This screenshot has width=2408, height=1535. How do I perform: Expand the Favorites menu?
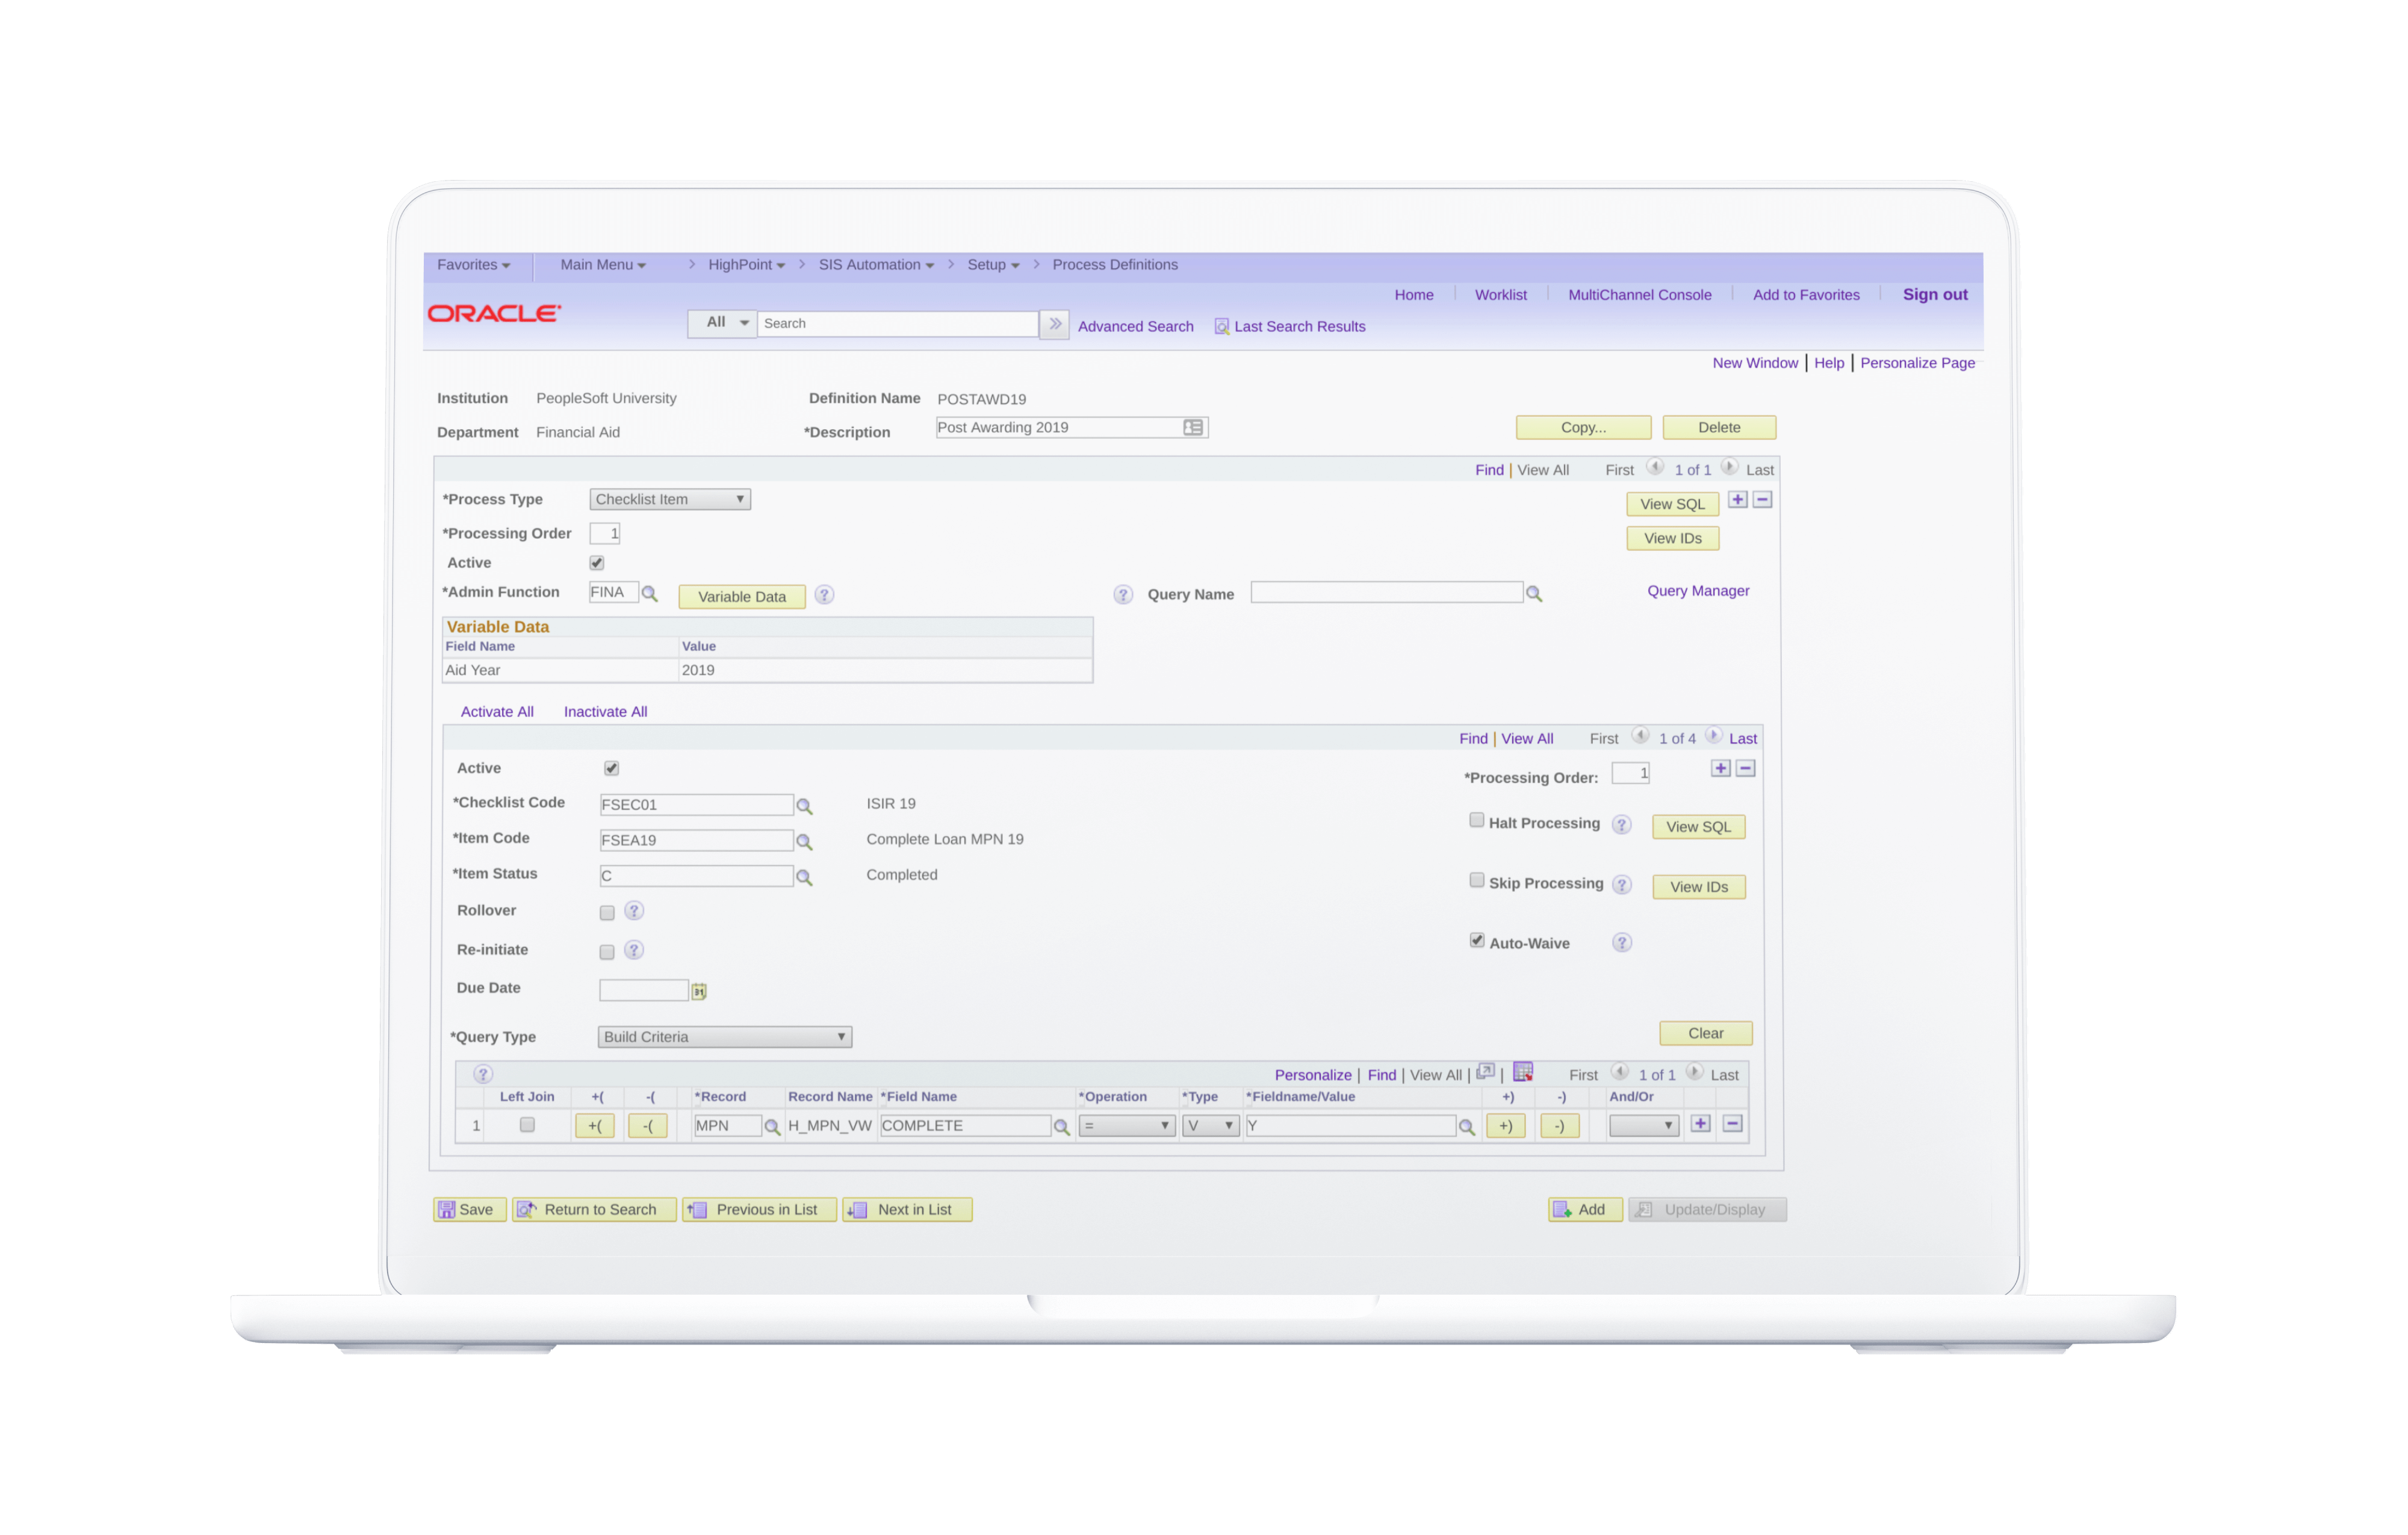(x=474, y=265)
